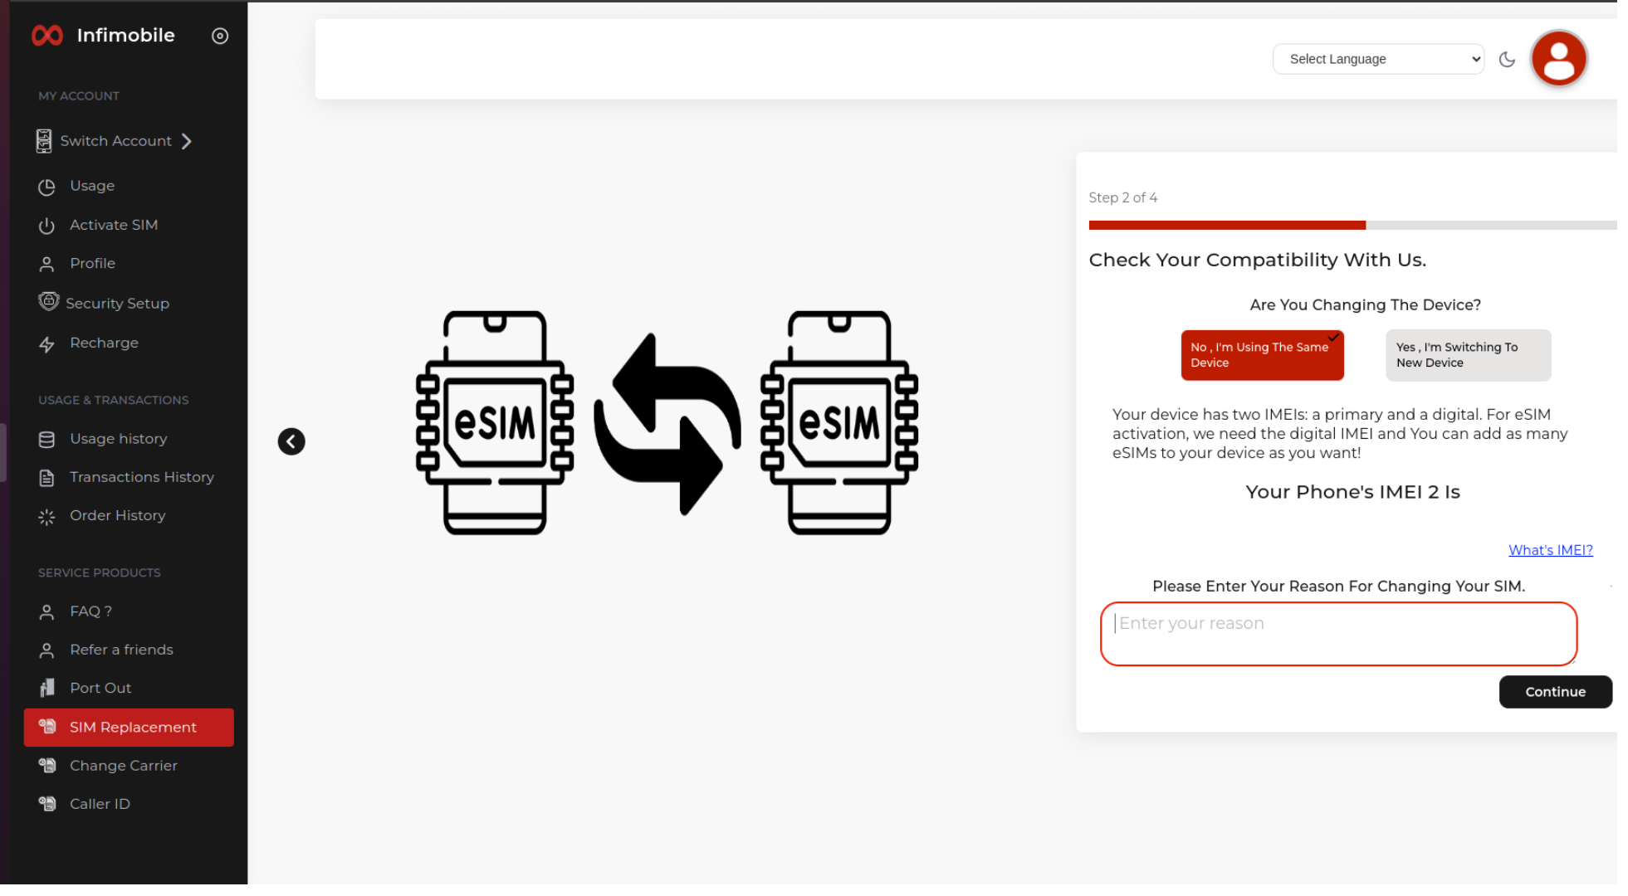Focus the 'Enter your reason' text field

click(x=1337, y=634)
